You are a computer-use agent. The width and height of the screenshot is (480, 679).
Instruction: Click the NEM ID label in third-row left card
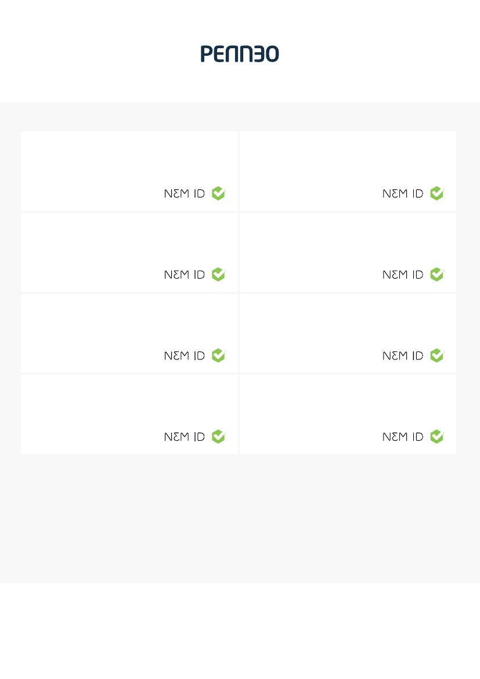click(x=185, y=355)
